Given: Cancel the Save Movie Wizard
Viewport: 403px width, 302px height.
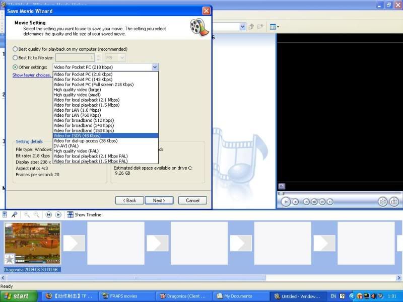Looking at the screenshot, I should (x=192, y=200).
